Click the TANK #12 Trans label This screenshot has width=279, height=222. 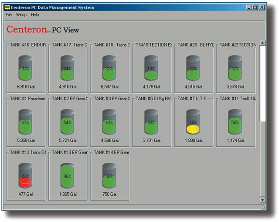pos(28,152)
